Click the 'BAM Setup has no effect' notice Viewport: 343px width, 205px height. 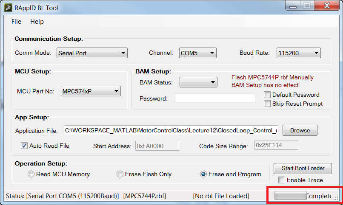coord(265,85)
